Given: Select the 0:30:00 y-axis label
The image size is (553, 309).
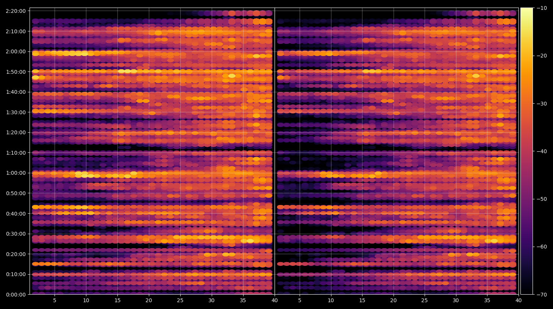Looking at the screenshot, I should point(16,234).
